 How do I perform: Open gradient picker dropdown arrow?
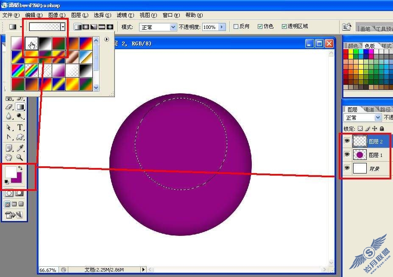tap(63, 27)
